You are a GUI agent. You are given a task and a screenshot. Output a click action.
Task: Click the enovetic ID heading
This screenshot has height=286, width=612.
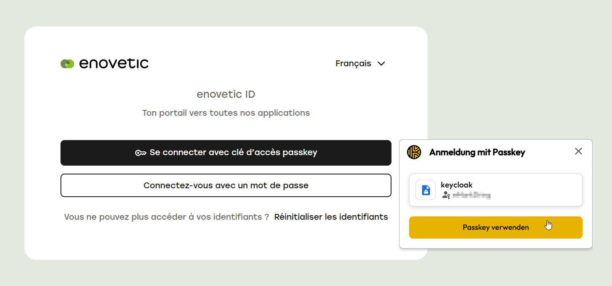[x=226, y=94]
